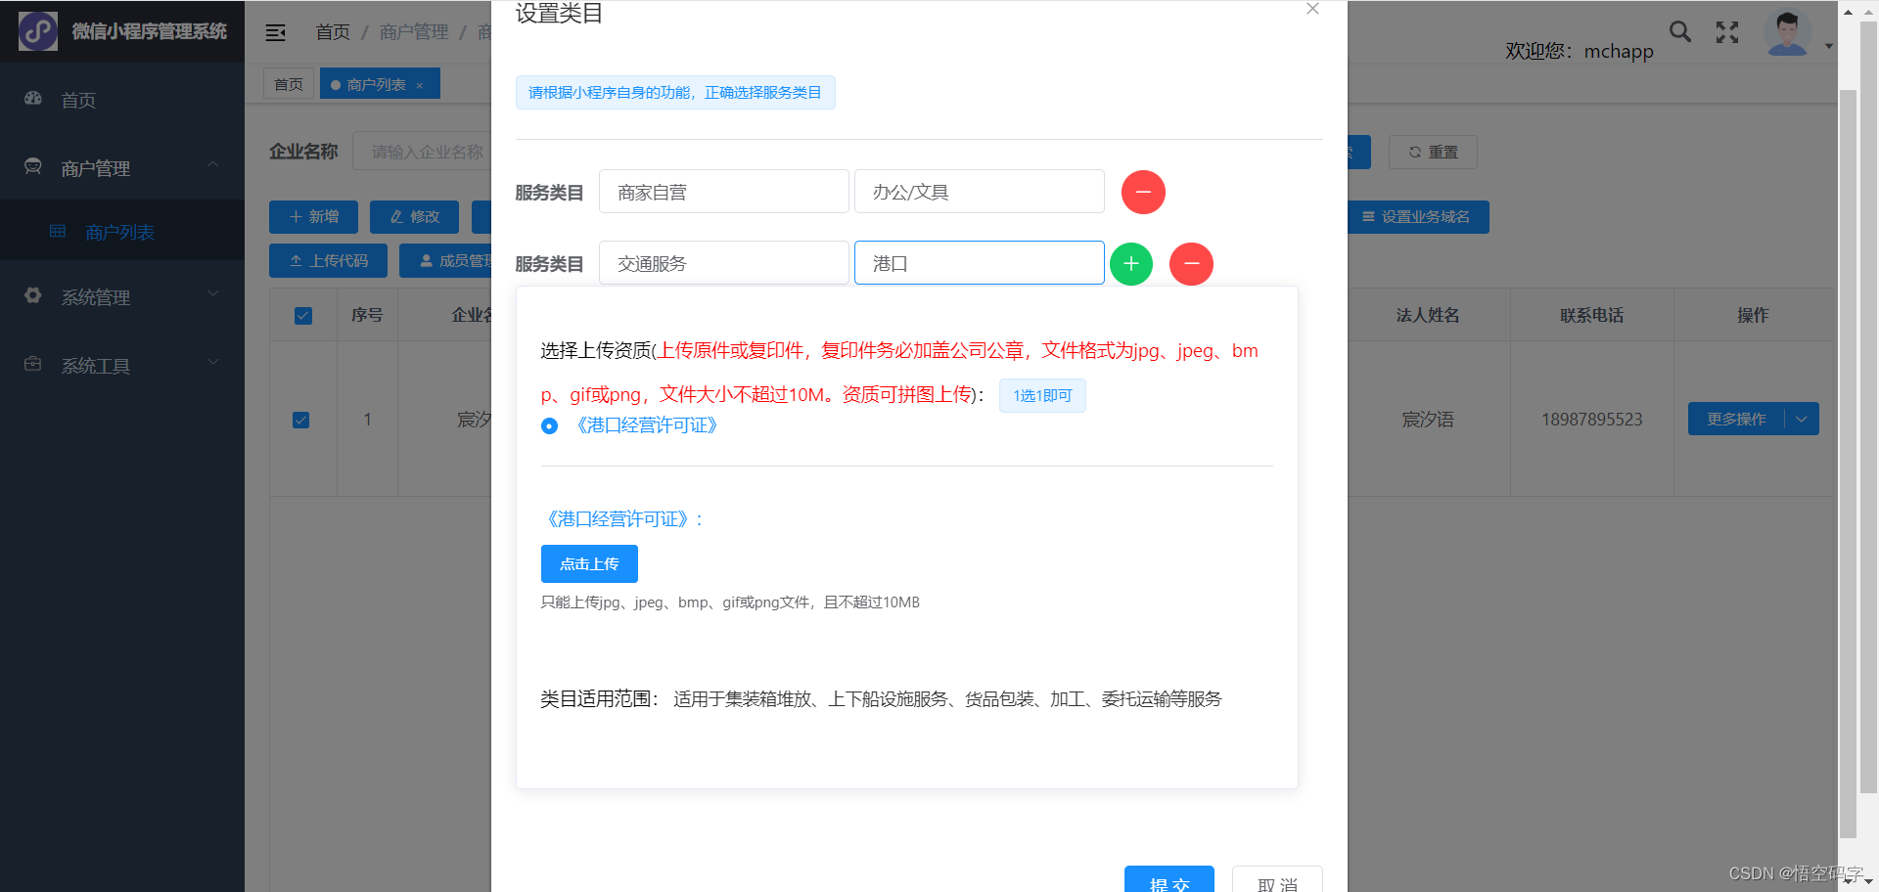Toggle the sidebar collapse hamburger icon
The image size is (1879, 892).
pyautogui.click(x=276, y=32)
